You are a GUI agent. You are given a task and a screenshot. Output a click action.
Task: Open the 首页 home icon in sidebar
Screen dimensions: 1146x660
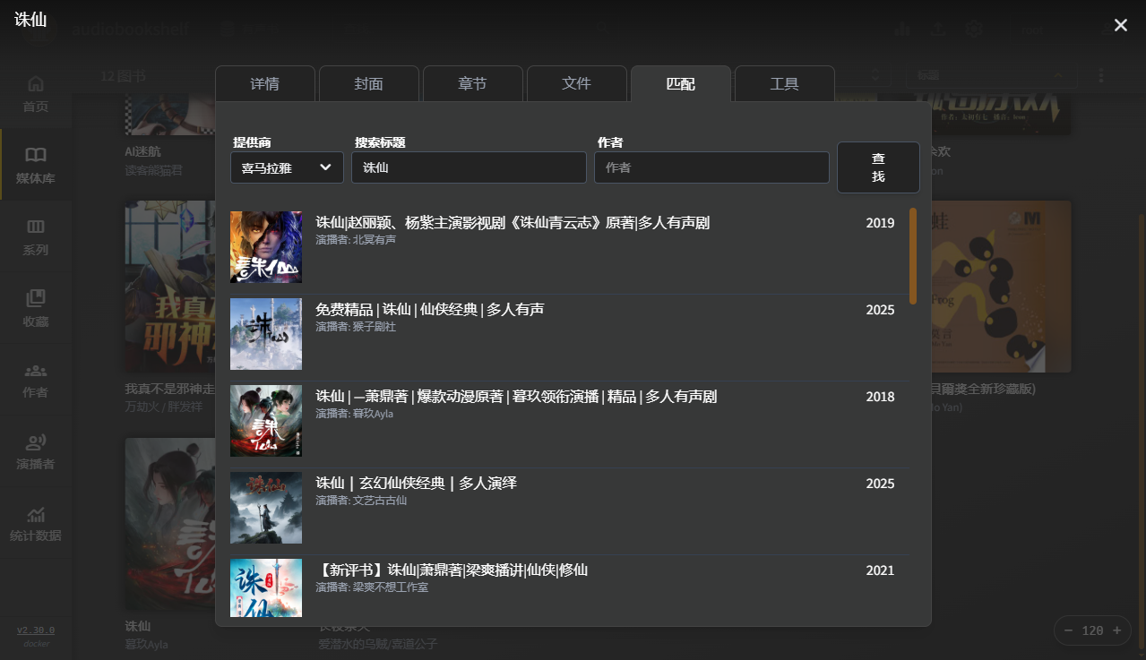[35, 90]
